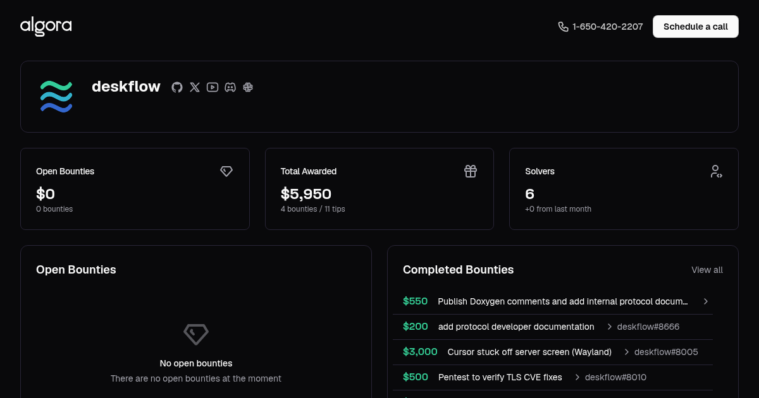
Task: Click the user icon in Solvers card
Action: point(715,171)
